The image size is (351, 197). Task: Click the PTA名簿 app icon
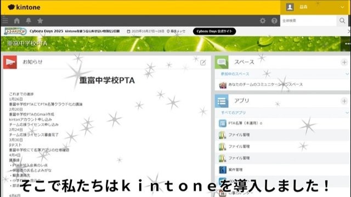pyautogui.click(x=223, y=123)
